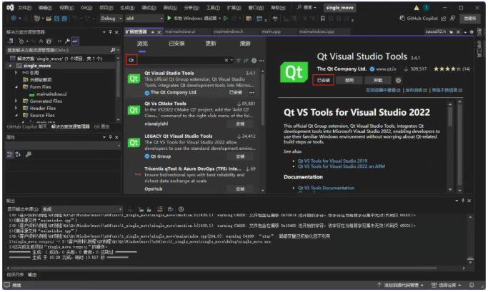
Task: Click the Toggle Word Wrap icon in Output panel
Action: (x=171, y=209)
